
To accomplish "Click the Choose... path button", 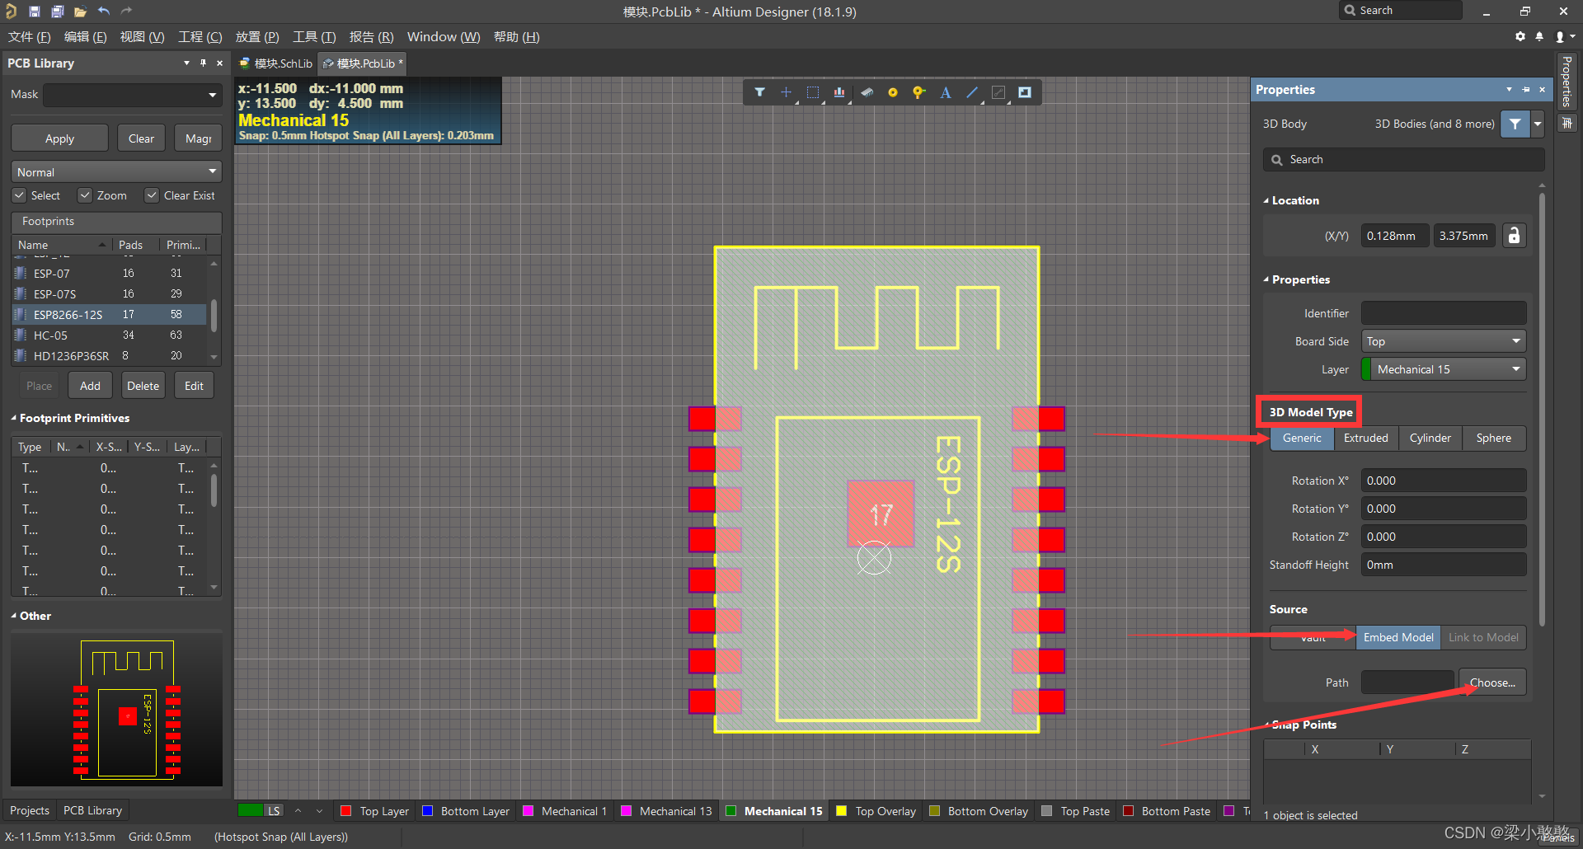I will [1492, 682].
